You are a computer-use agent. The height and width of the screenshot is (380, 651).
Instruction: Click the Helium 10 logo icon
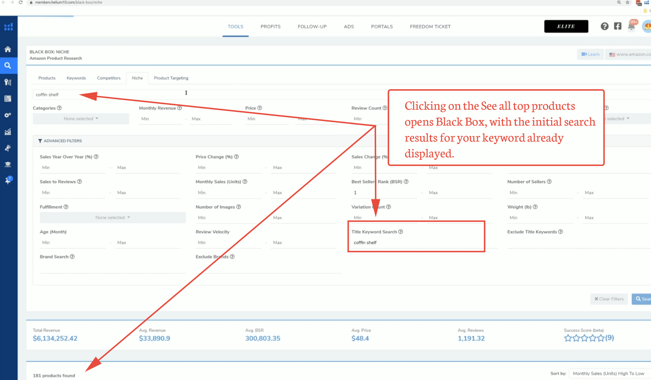[x=9, y=27]
